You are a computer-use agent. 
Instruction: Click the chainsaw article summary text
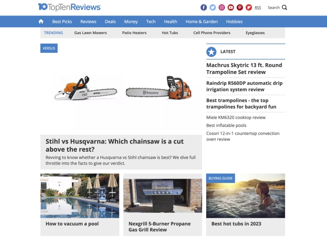(120, 160)
